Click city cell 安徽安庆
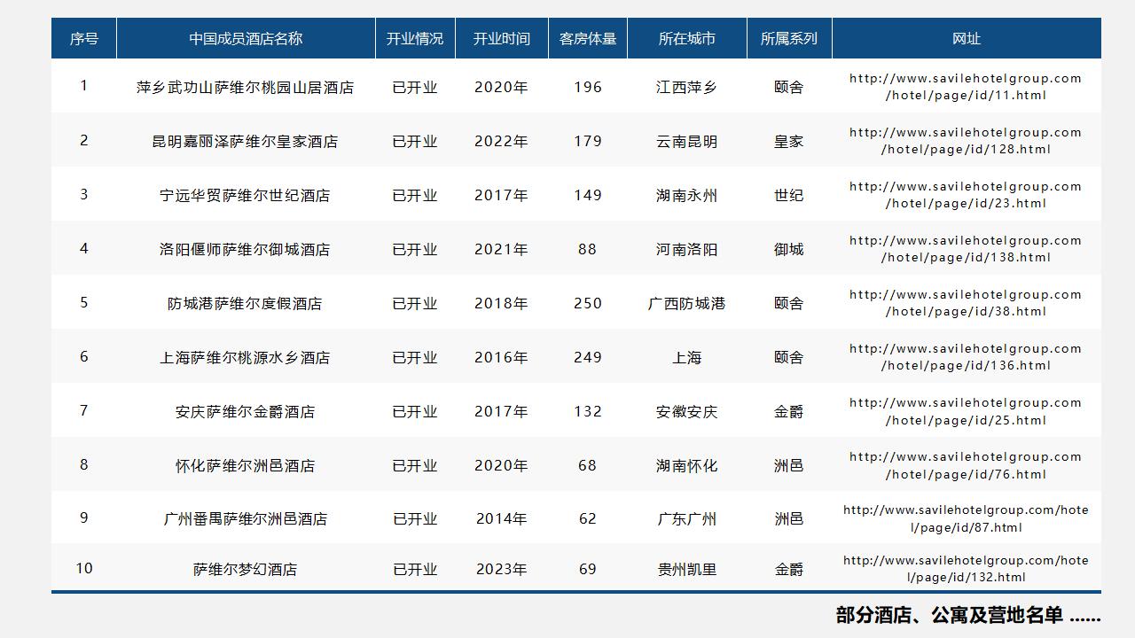1135x638 pixels. point(687,412)
